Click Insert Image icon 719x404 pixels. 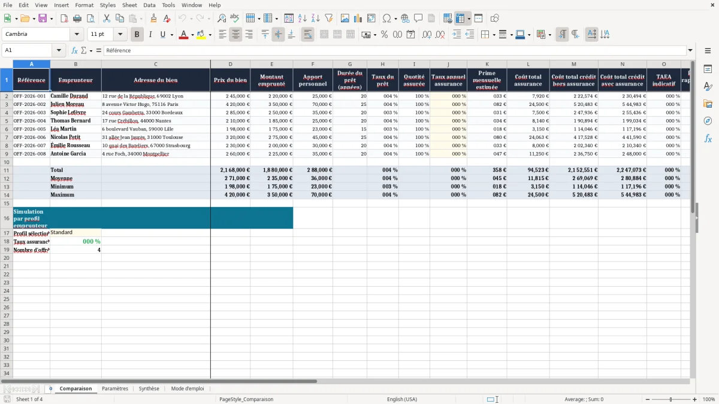pos(345,19)
